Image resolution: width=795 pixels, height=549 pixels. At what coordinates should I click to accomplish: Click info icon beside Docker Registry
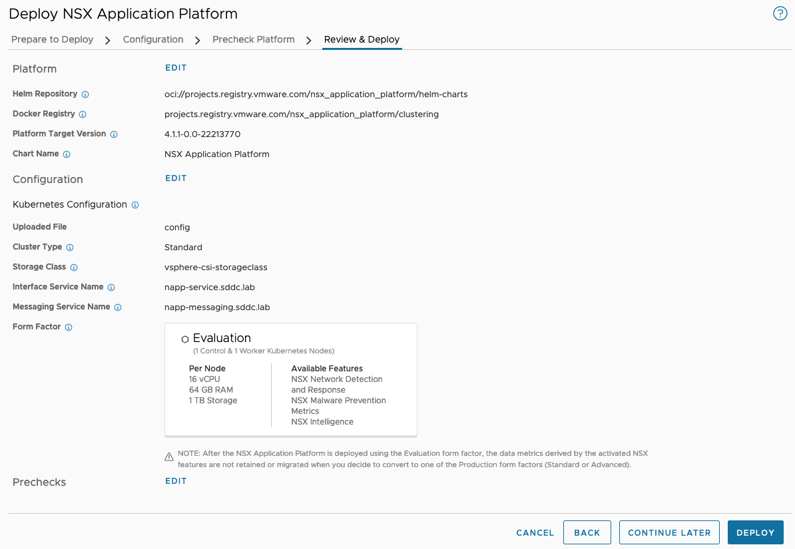(83, 114)
